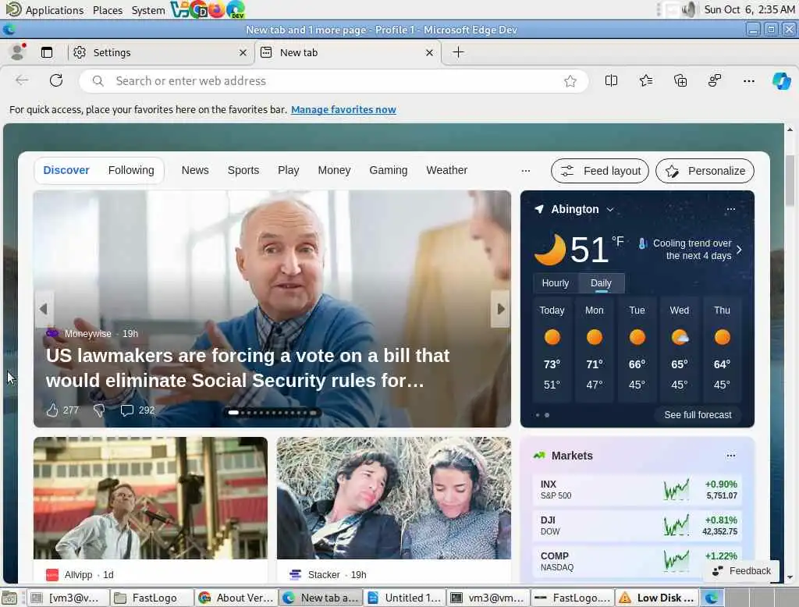Open the Favorites list icon

click(x=645, y=80)
